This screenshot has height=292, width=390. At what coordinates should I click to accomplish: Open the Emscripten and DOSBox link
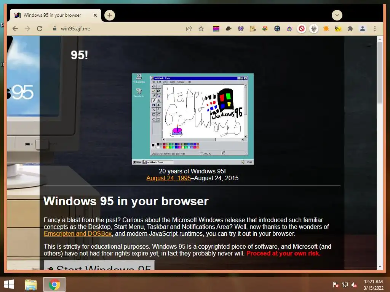78,234
